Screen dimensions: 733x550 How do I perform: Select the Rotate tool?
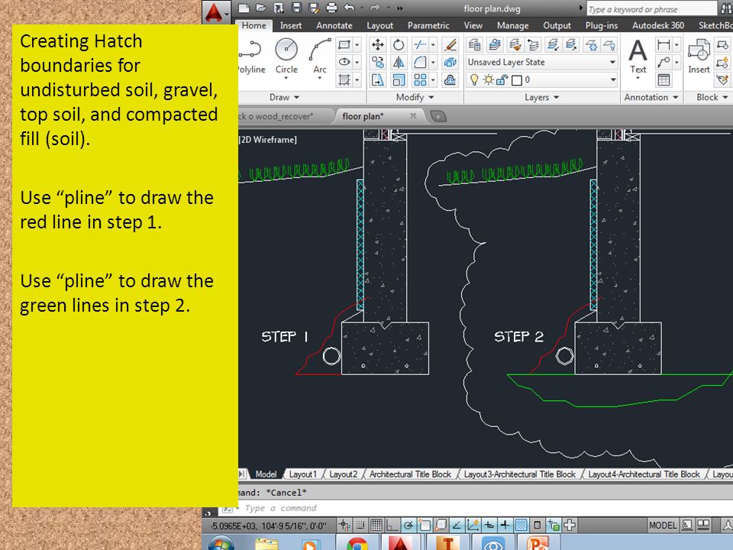pos(399,45)
